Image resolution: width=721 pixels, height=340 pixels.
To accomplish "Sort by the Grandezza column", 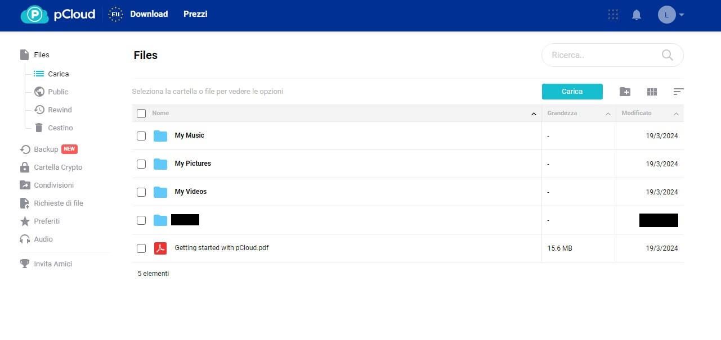I will point(562,113).
